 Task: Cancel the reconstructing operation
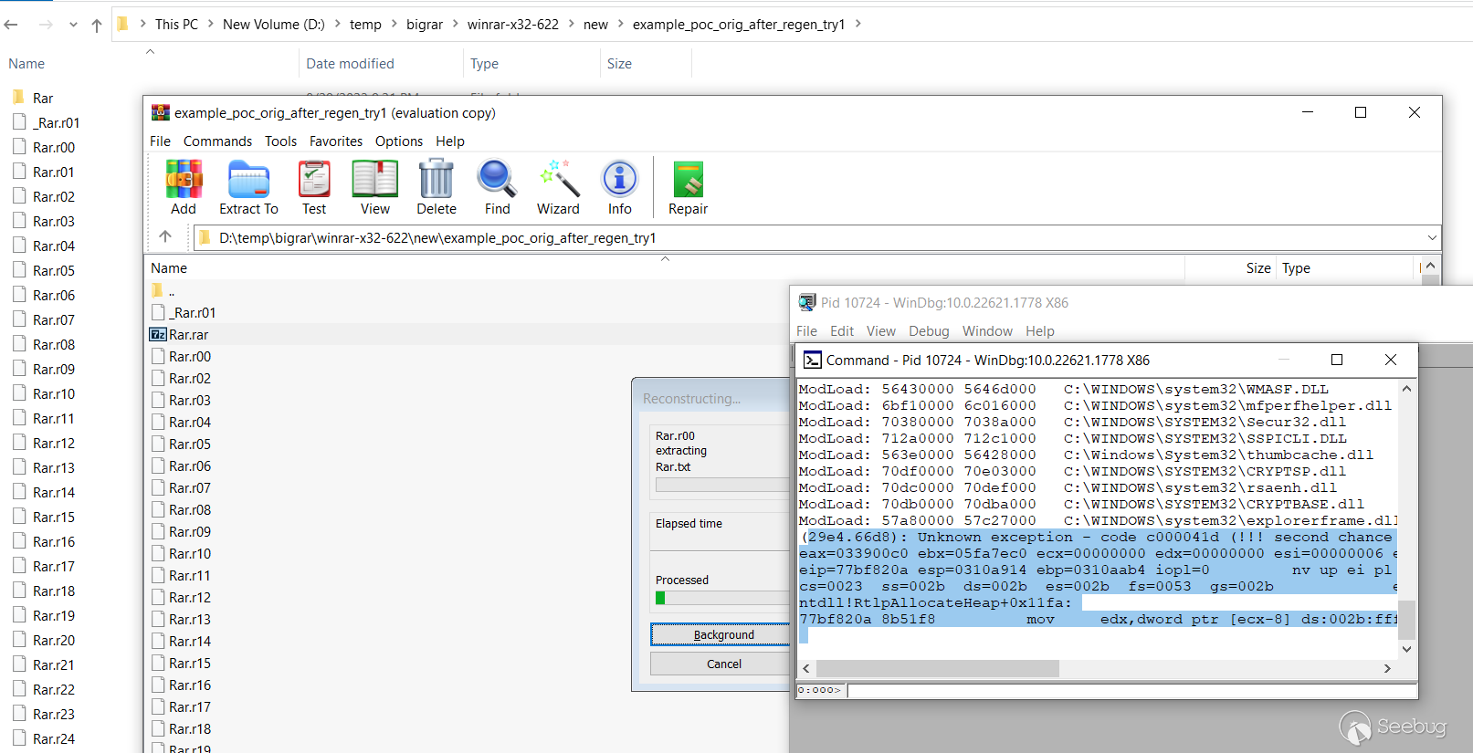click(x=723, y=664)
